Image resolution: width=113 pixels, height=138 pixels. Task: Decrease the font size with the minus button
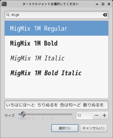tap(97, 115)
